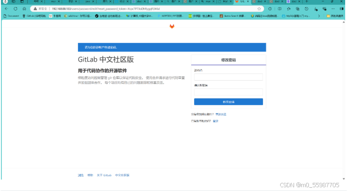Open the collections icon in toolbar

[297, 9]
